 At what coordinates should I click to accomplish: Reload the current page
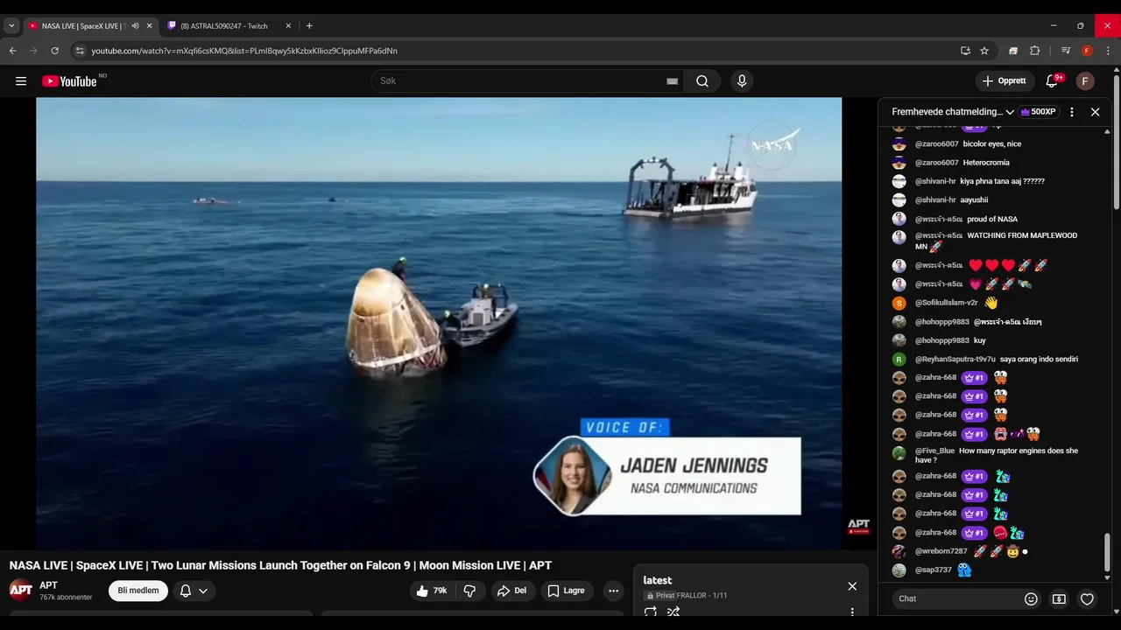[55, 51]
